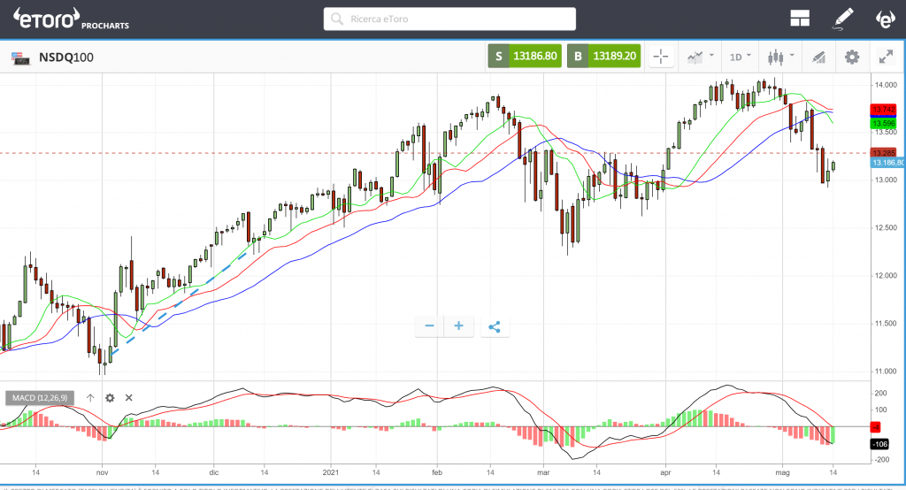Open MACD indicator settings gear
The image size is (906, 490).
point(110,397)
